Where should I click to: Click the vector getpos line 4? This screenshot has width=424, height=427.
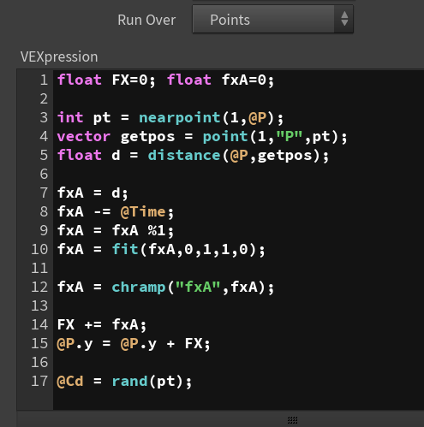(x=202, y=136)
